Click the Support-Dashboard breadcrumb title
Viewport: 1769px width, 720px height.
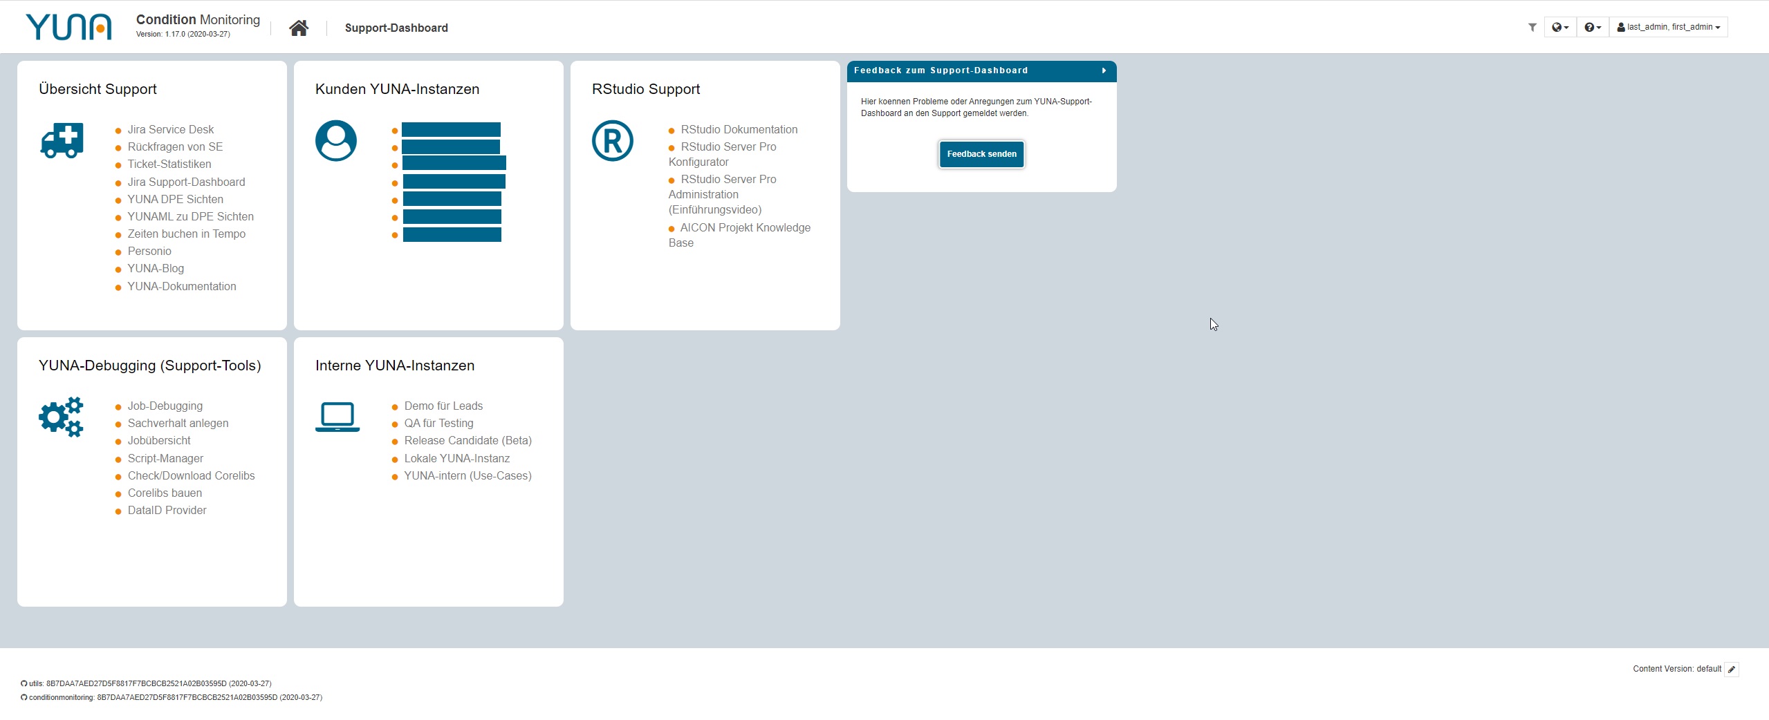click(x=396, y=28)
